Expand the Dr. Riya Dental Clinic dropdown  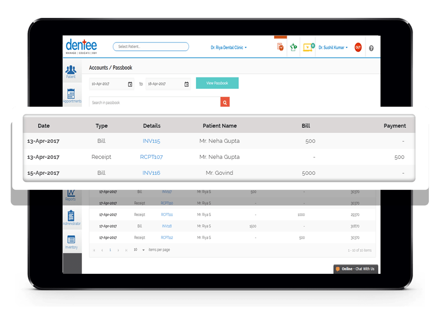pyautogui.click(x=229, y=47)
